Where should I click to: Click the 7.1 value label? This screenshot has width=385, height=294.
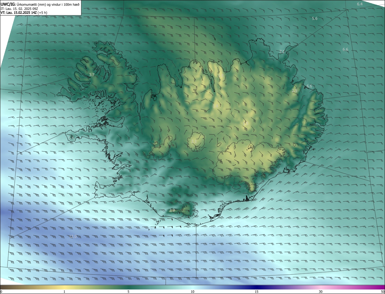tap(282, 51)
